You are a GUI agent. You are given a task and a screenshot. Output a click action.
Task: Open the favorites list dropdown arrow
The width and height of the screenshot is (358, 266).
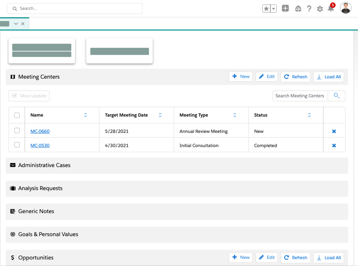tap(273, 8)
